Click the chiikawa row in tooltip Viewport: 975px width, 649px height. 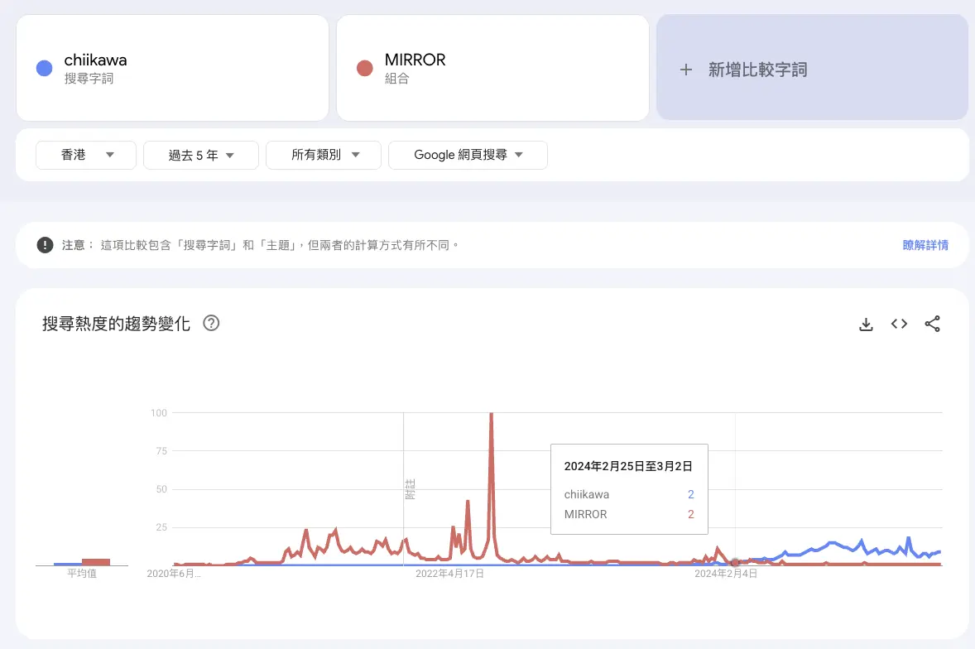point(629,494)
